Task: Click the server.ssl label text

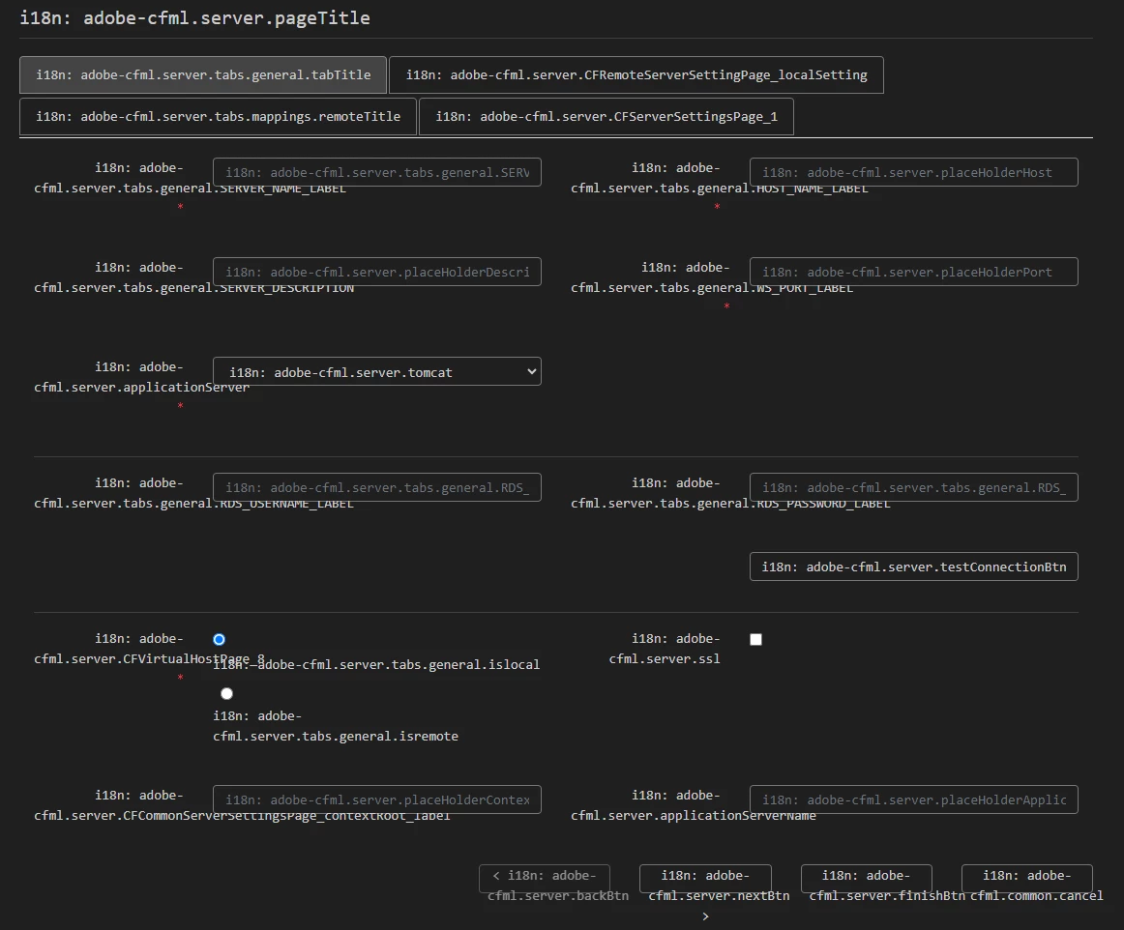Action: [665, 649]
